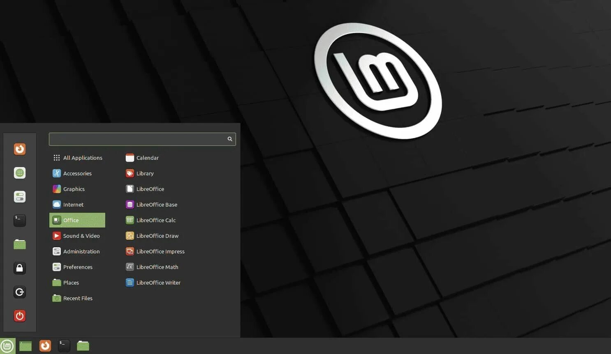
Task: Launch LibreOffice Calc
Action: click(x=150, y=220)
